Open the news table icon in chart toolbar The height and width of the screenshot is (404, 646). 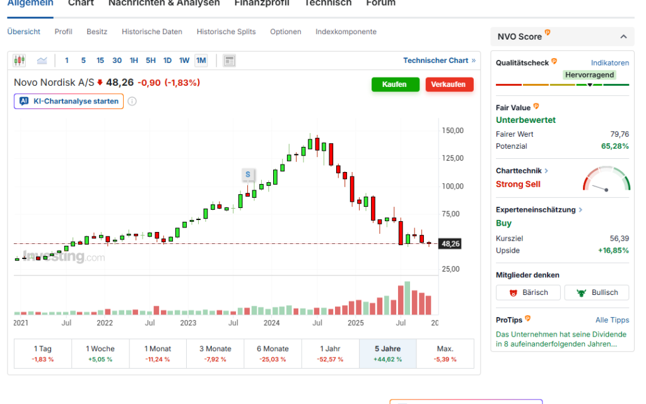[x=230, y=61]
